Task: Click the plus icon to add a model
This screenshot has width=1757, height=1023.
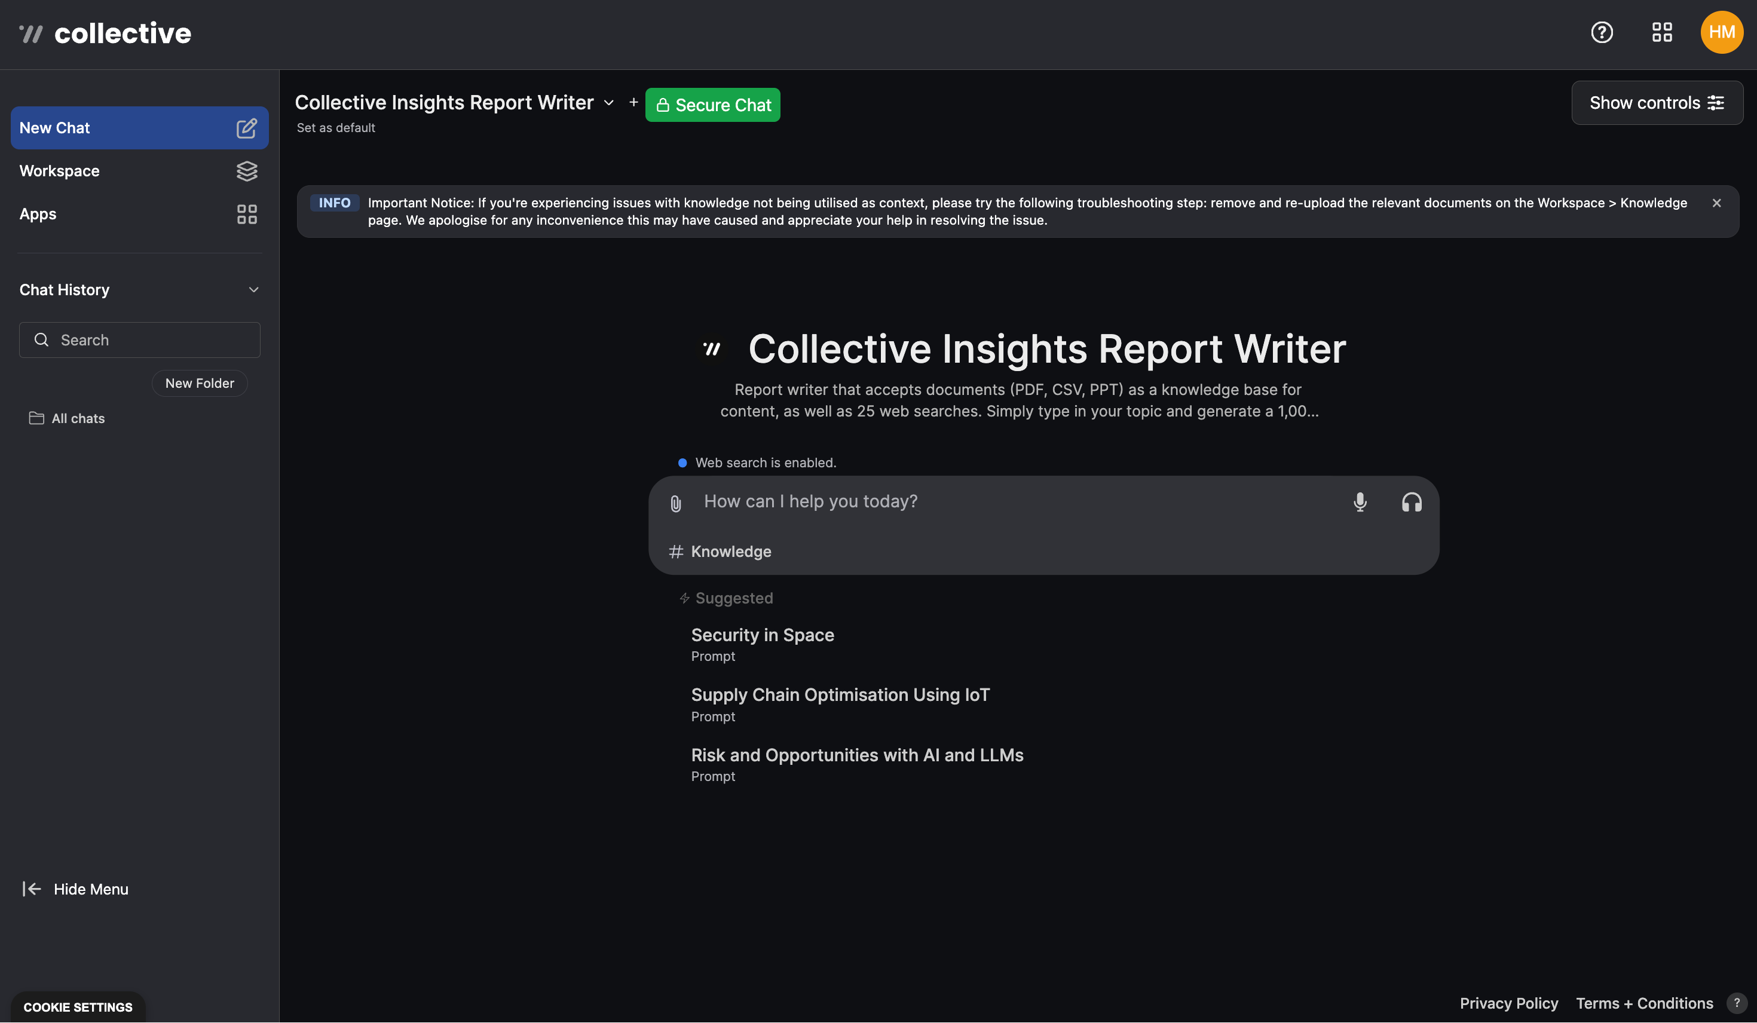Action: pos(633,103)
